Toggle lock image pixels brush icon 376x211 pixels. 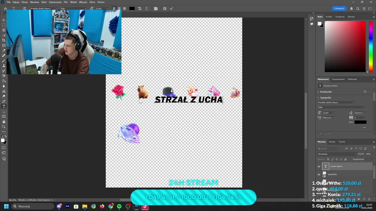[x=333, y=159]
